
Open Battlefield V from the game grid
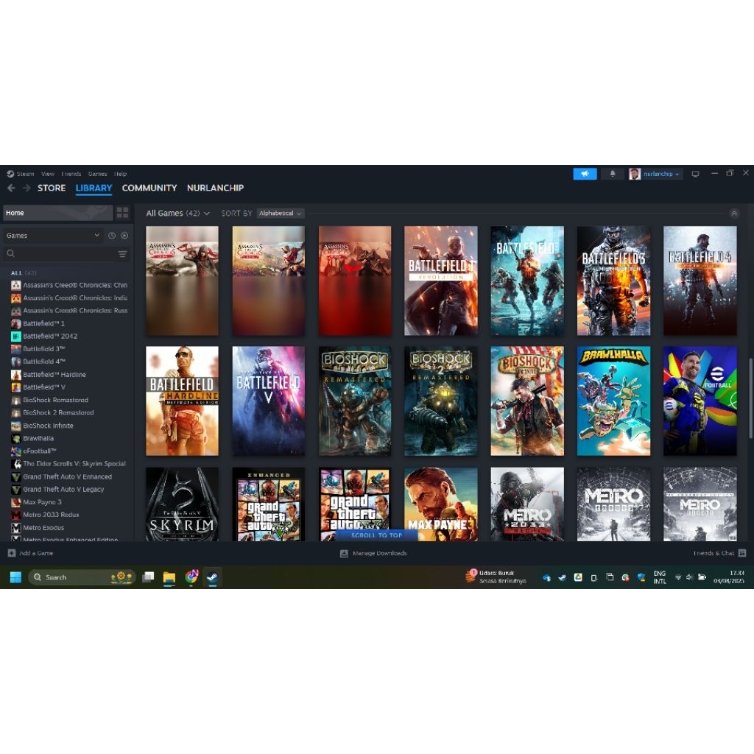click(x=268, y=400)
